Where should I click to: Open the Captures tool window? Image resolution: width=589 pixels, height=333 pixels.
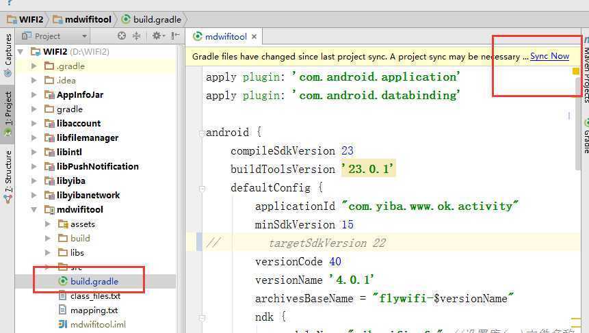[7, 55]
